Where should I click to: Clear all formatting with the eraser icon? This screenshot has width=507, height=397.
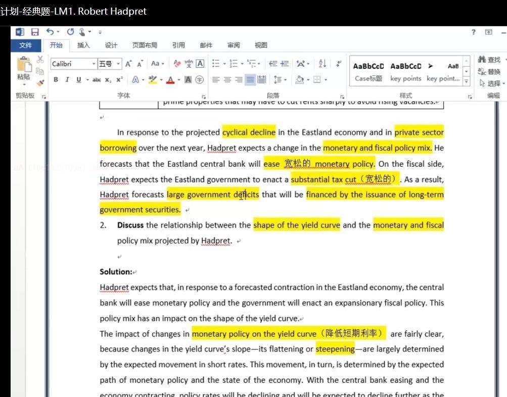(177, 64)
